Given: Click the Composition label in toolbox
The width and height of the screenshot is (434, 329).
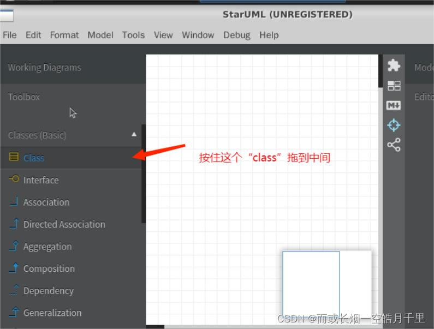Looking at the screenshot, I should [49, 268].
